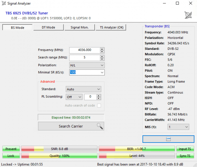Viewport: 197px width, 167px height.
Task: Open the MIS (1) dropdown
Action: coord(178,127)
